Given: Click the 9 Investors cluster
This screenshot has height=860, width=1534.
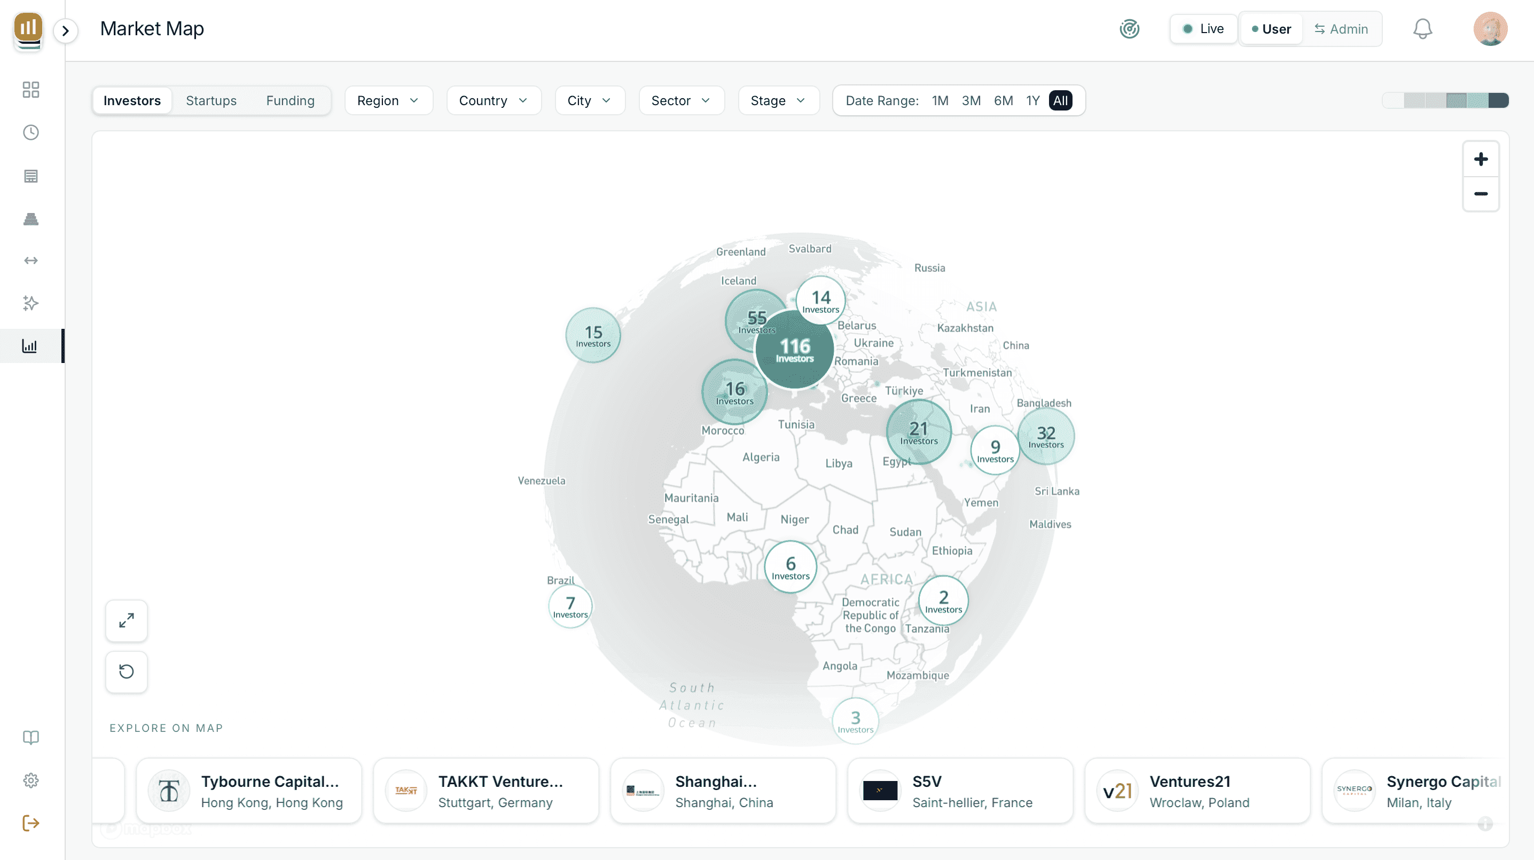Looking at the screenshot, I should (995, 450).
